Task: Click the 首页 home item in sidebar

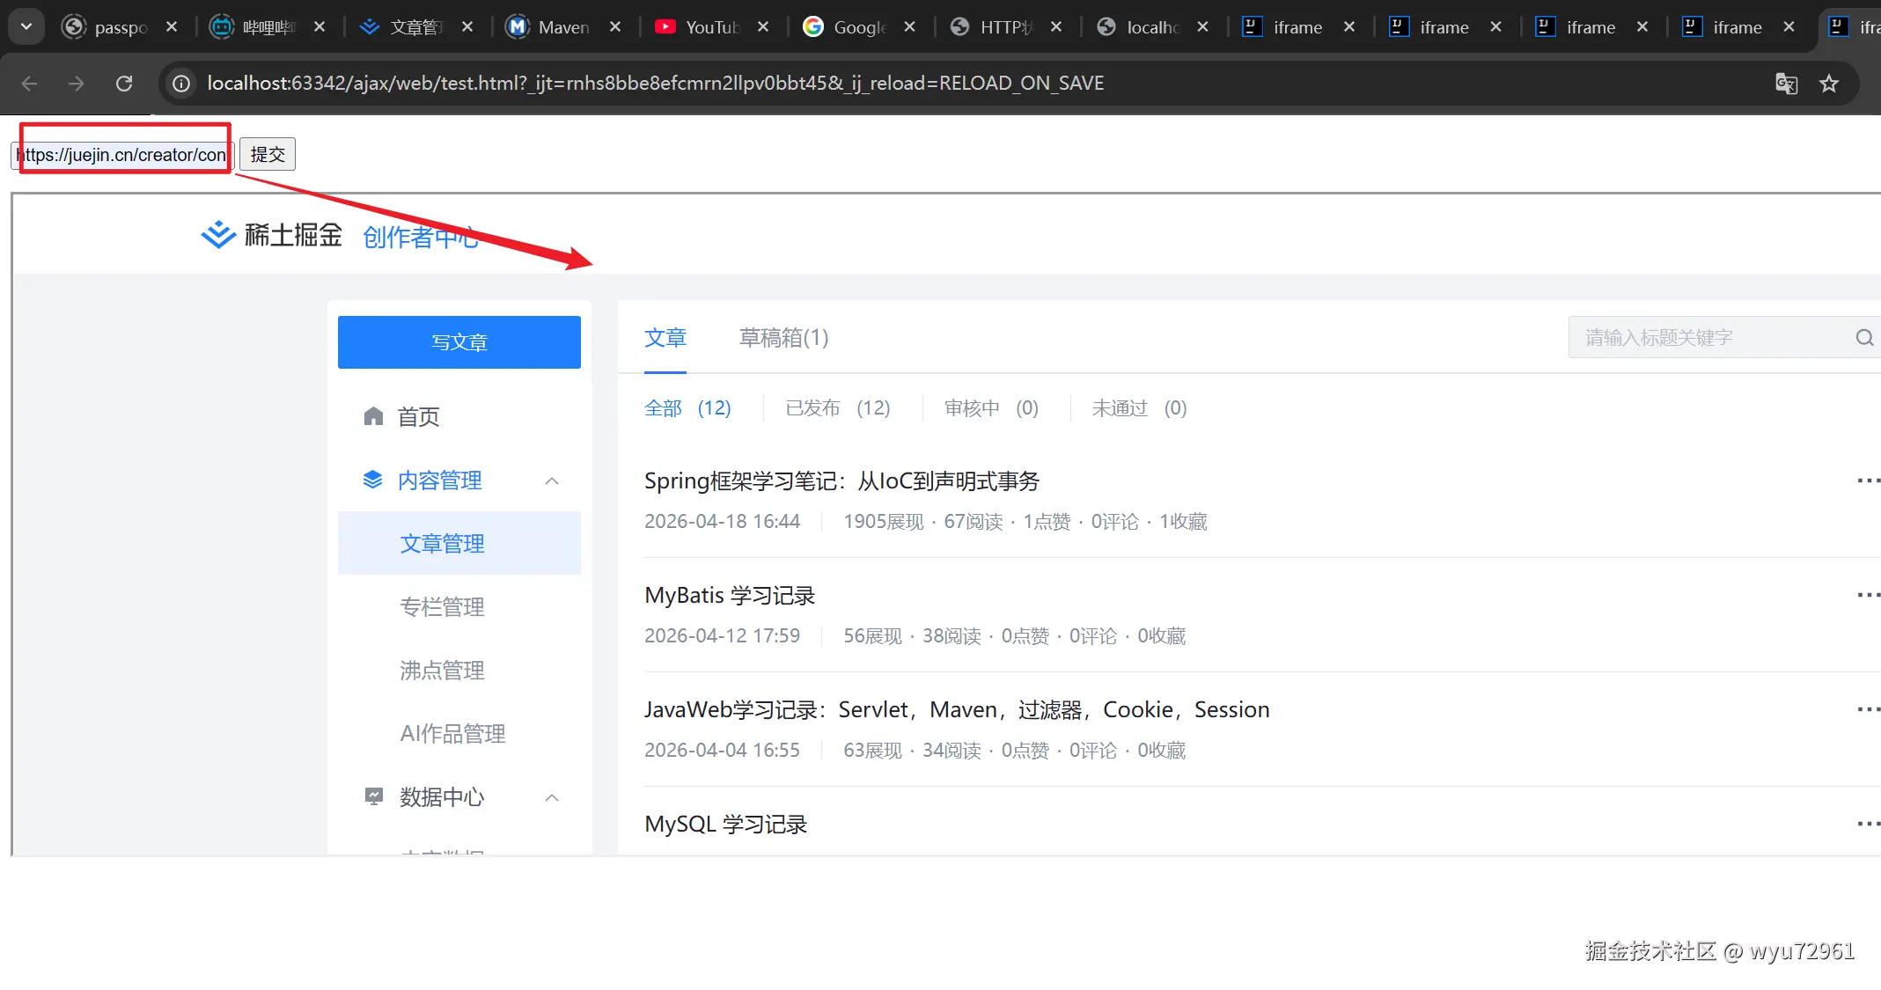Action: (417, 416)
